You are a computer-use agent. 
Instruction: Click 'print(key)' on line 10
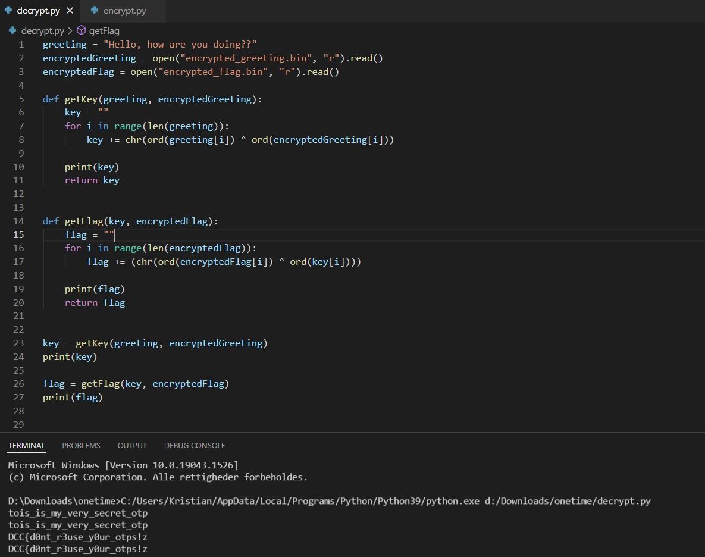click(92, 167)
